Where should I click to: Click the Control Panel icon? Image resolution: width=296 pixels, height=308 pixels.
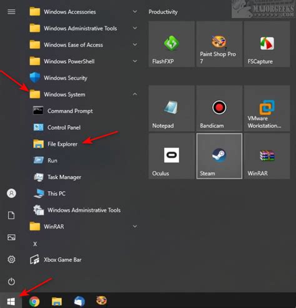tap(38, 127)
